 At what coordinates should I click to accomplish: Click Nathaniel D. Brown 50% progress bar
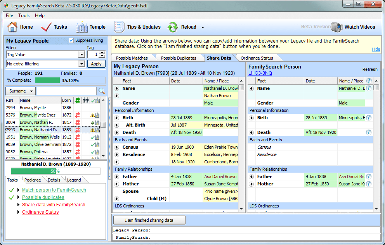pos(56,171)
